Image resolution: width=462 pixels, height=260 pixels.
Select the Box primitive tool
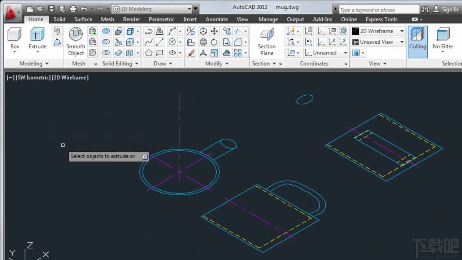[14, 36]
